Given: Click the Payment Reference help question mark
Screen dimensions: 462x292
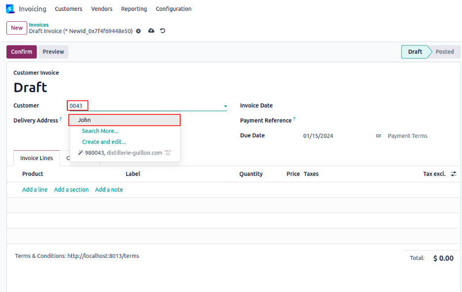Looking at the screenshot, I should [x=294, y=119].
